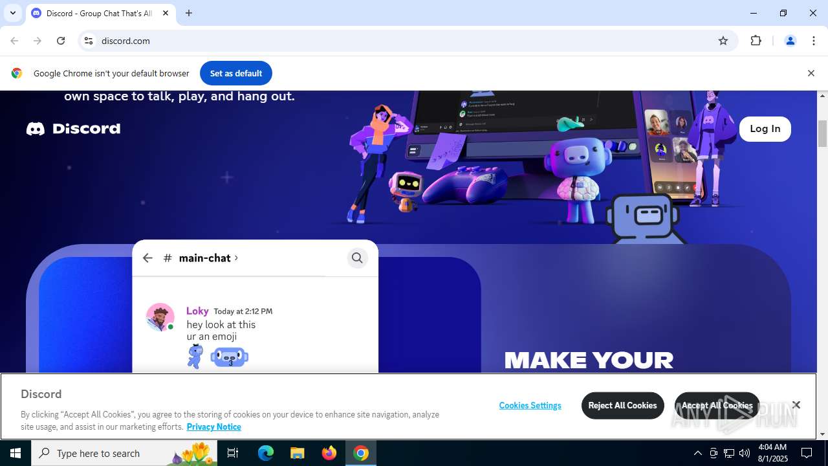Open Task View on taskbar
This screenshot has height=466, width=828.
pos(234,453)
